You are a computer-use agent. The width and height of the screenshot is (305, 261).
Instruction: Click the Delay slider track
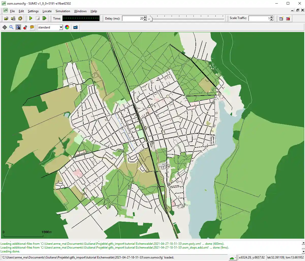[187, 18]
